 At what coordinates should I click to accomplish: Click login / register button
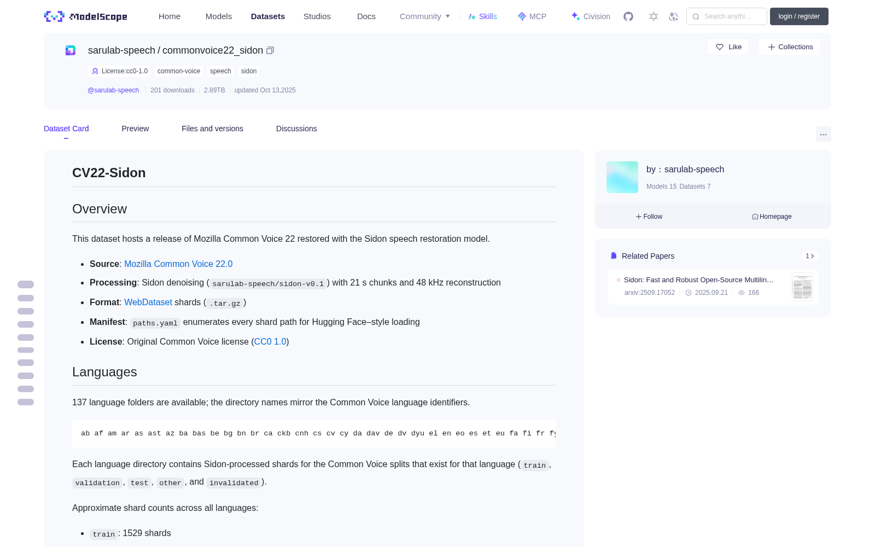click(x=799, y=16)
